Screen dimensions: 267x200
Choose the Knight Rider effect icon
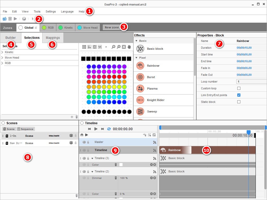click(x=141, y=100)
